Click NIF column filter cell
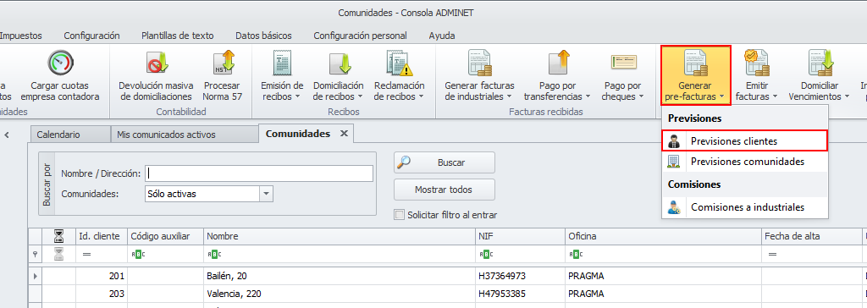This screenshot has width=867, height=308. tap(520, 255)
